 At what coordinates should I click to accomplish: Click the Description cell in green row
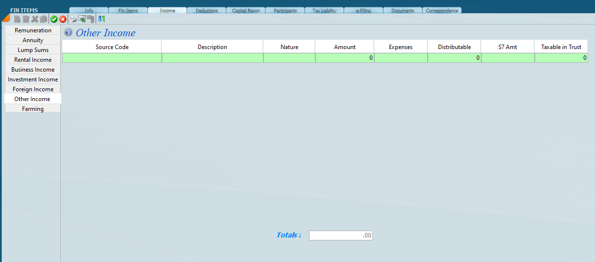pyautogui.click(x=212, y=58)
